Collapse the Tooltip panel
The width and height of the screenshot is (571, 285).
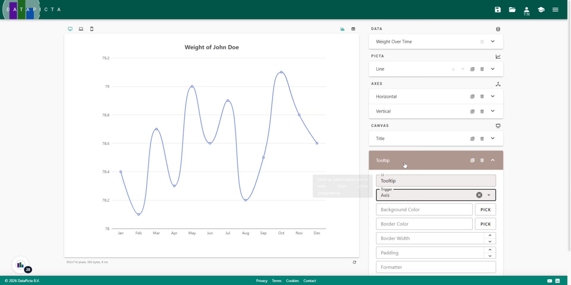[492, 160]
